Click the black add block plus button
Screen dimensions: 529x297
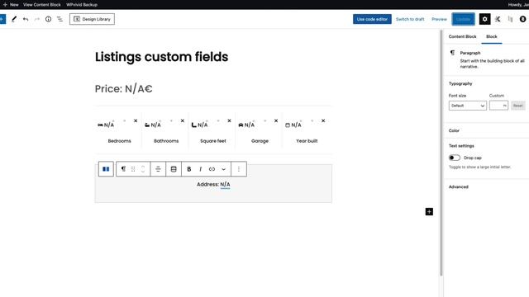pos(429,211)
